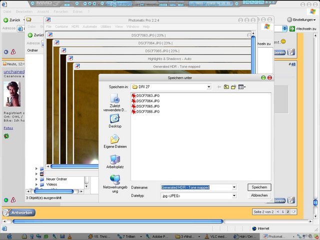Open Photomatix Window menu
This screenshot has width=320, height=240.
(x=132, y=26)
